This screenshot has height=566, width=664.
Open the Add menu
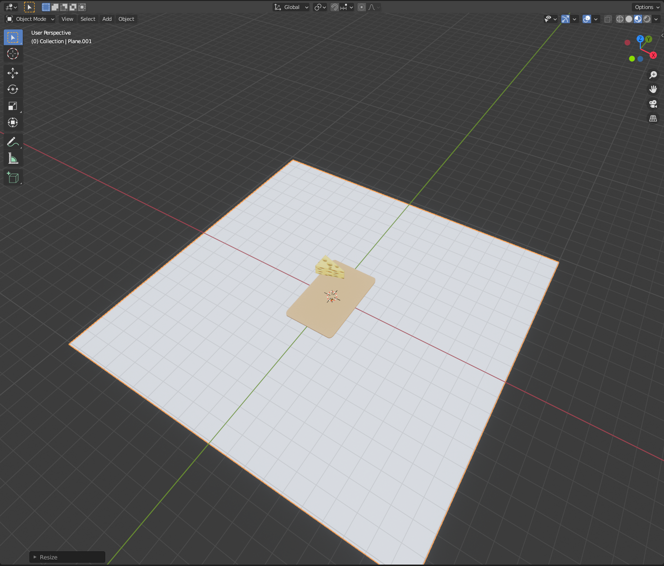point(107,19)
